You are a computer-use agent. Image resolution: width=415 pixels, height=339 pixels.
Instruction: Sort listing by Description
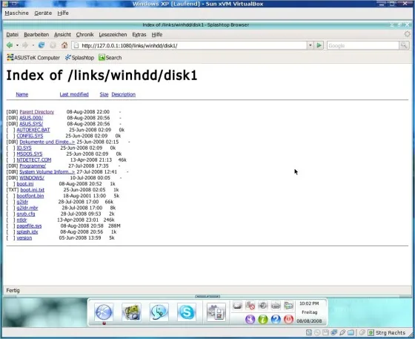(x=123, y=94)
